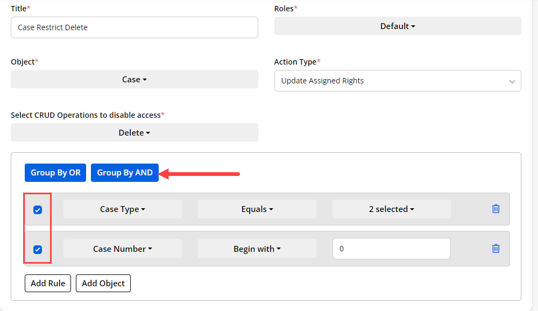
Task: Click the Action Type chevron arrow
Action: point(512,81)
